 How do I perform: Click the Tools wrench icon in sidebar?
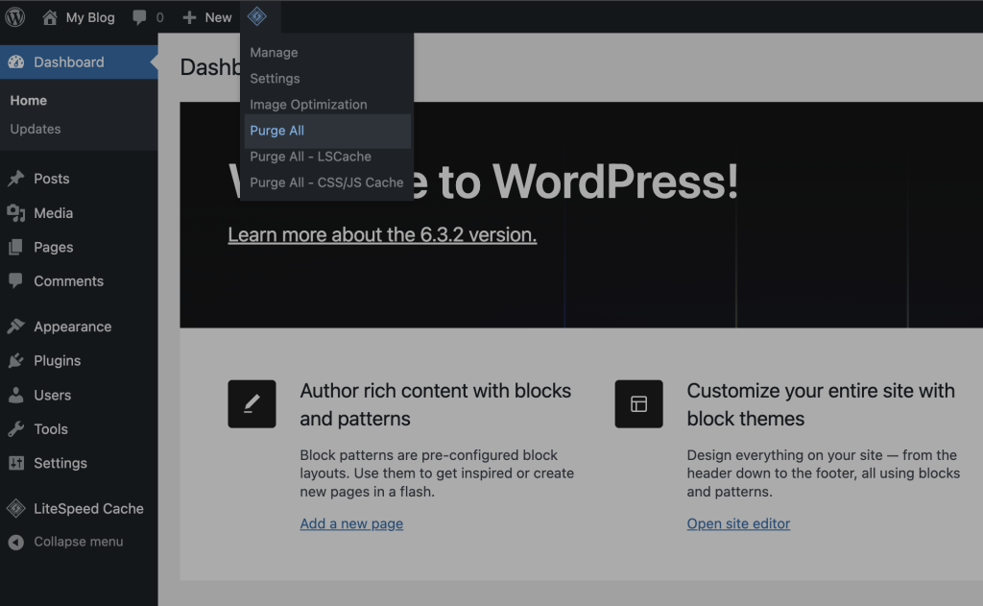[16, 429]
